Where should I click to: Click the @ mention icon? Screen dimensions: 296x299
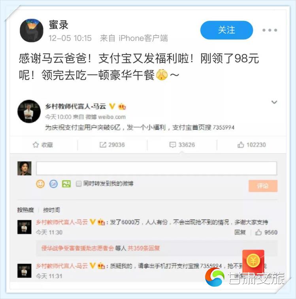(x=53, y=184)
